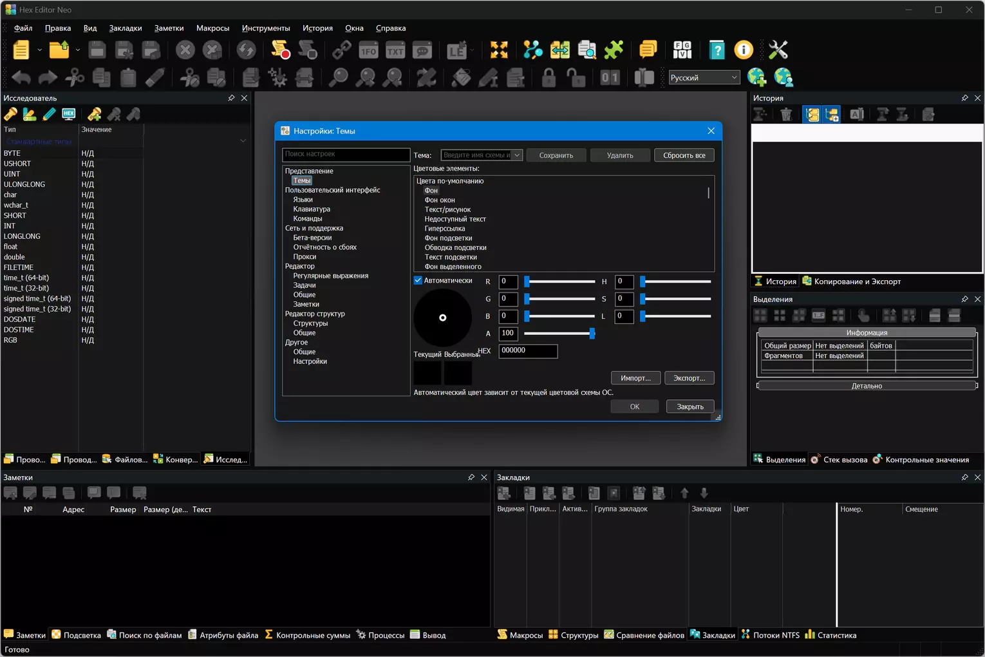This screenshot has height=657, width=985.
Task: Open the help question mark icon
Action: pos(717,50)
